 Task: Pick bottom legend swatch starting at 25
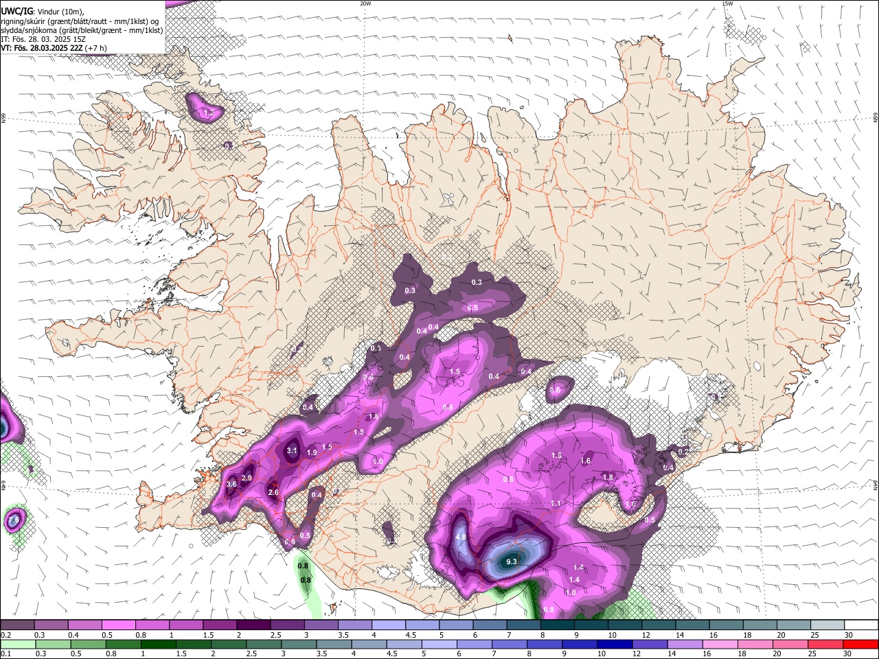pyautogui.click(x=825, y=645)
